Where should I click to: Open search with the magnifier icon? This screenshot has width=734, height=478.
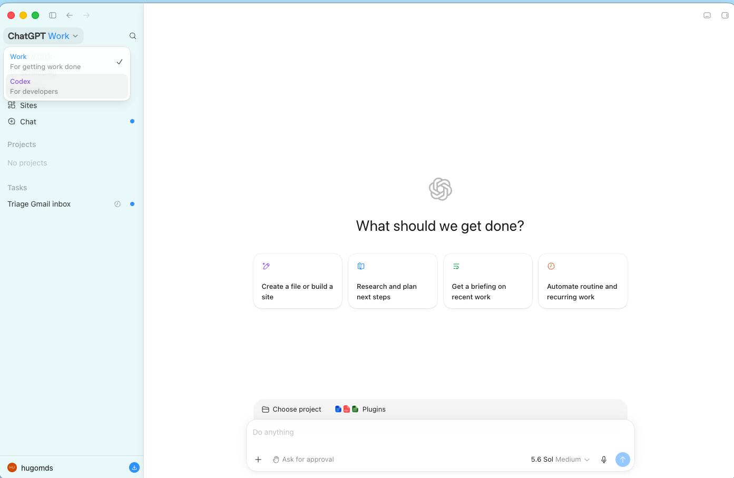(133, 36)
